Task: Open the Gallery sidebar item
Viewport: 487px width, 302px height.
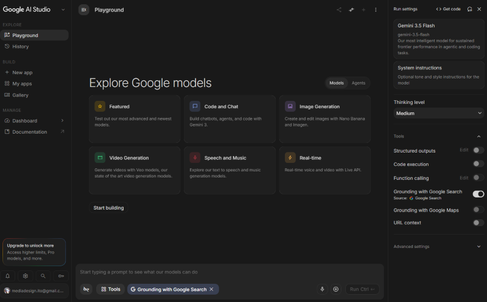Action: pyautogui.click(x=34, y=95)
